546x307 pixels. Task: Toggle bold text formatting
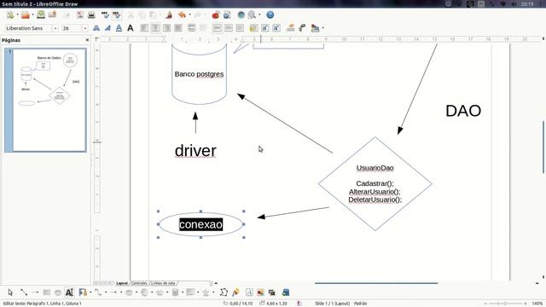[x=96, y=28]
